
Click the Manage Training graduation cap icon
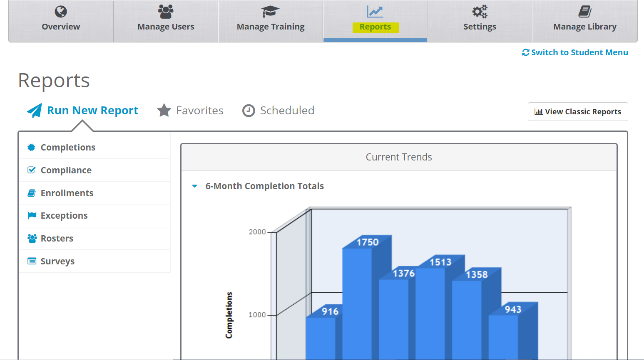(x=271, y=12)
